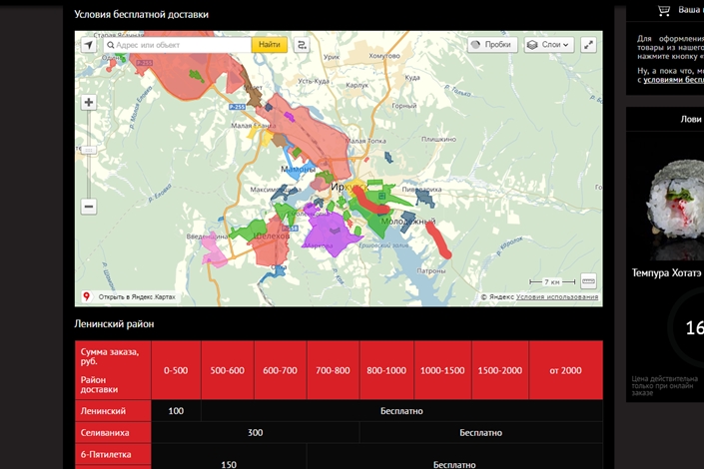Click the ruler measurement tool icon

point(588,281)
